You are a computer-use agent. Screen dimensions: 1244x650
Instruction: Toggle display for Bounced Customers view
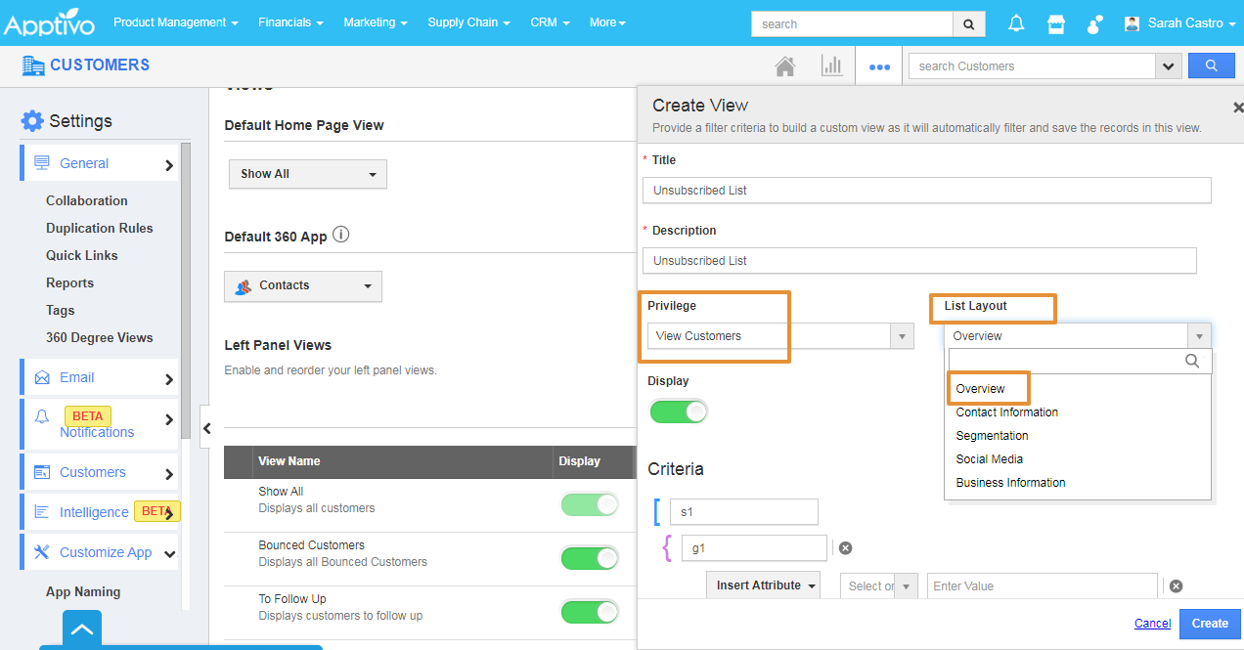(x=589, y=558)
